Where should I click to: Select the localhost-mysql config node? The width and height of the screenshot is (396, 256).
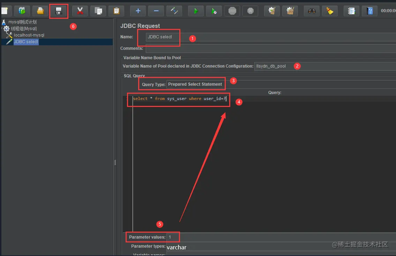(x=29, y=35)
